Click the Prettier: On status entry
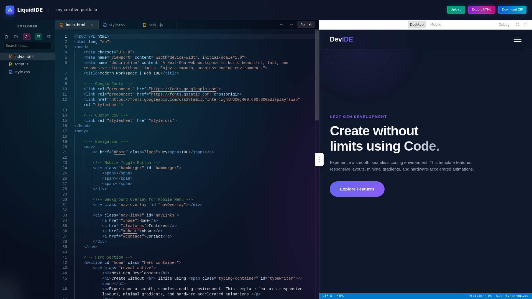This screenshot has height=299, width=532. (480, 296)
